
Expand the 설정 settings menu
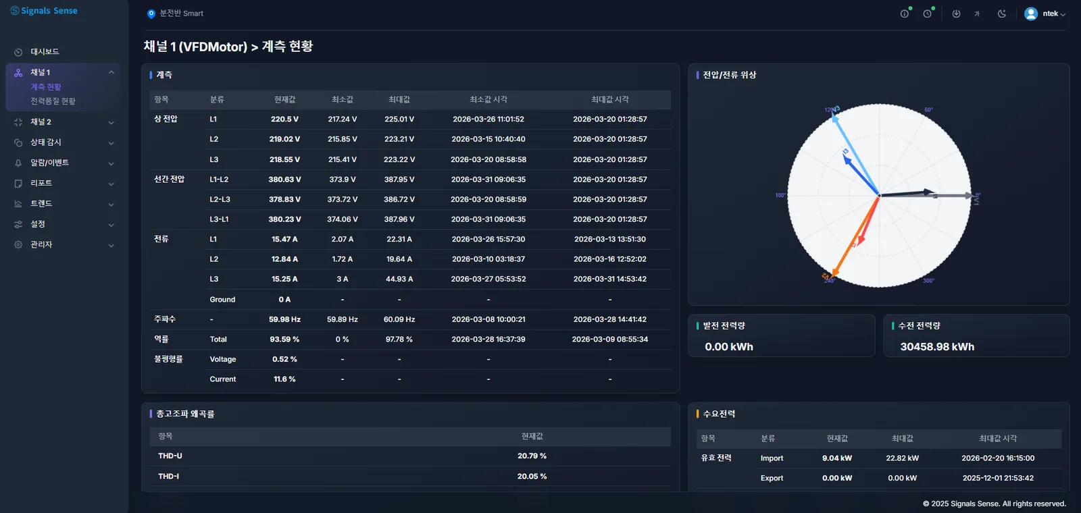coord(64,224)
